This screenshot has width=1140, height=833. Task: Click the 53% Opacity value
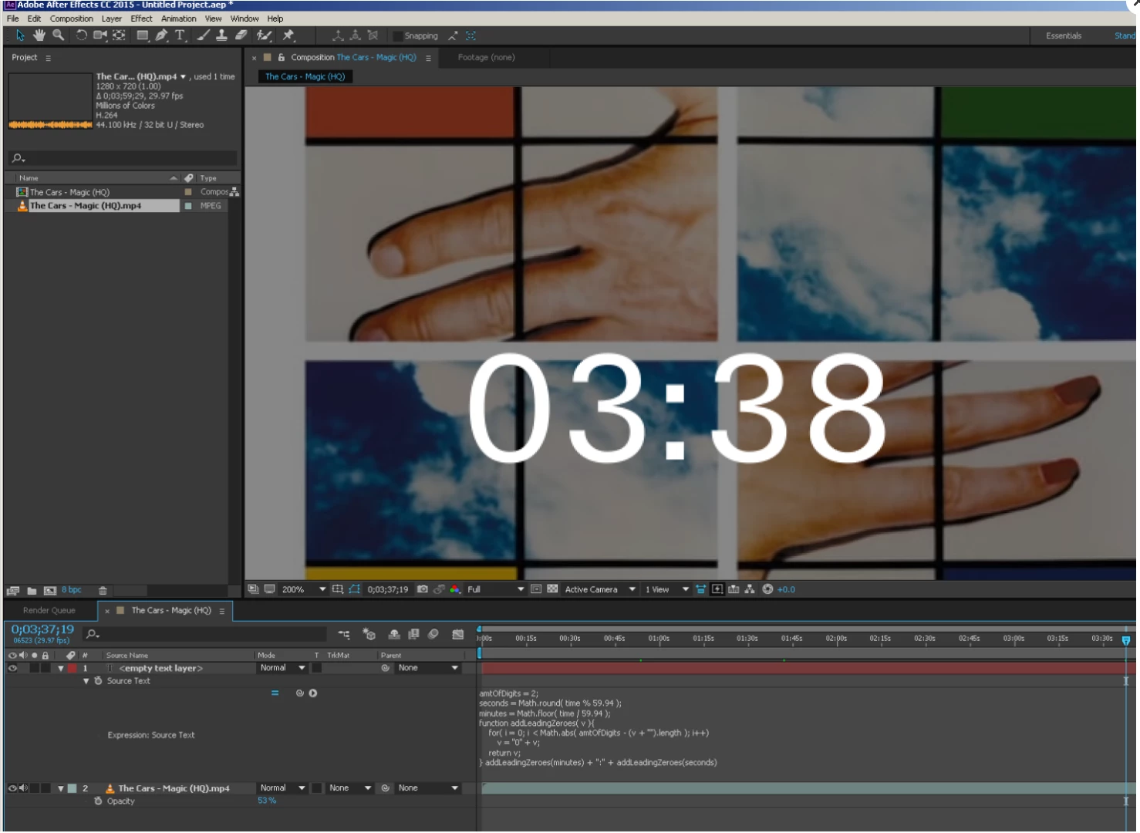coord(267,801)
